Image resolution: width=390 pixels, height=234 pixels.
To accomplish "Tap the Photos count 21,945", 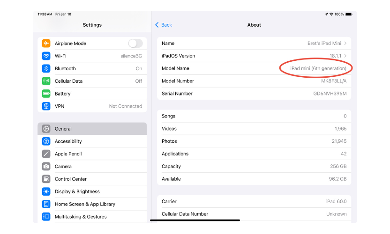I will click(x=339, y=141).
